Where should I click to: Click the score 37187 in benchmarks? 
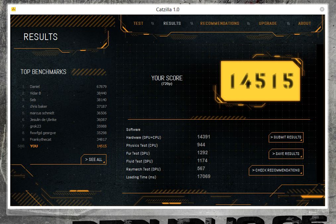pos(101,106)
